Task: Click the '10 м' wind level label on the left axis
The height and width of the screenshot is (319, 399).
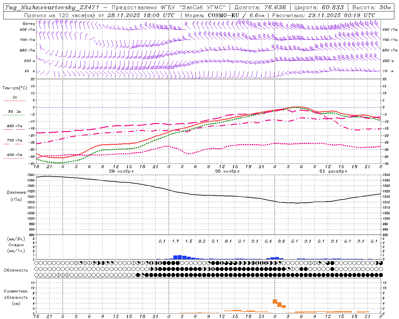Action: pos(30,71)
